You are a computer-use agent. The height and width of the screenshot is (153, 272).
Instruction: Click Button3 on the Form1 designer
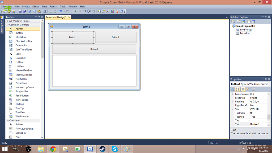[94, 49]
